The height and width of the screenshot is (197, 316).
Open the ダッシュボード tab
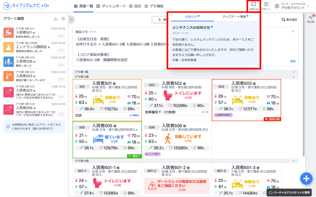click(111, 6)
